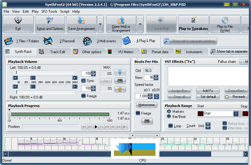Click the Show tab in separate window icon
Image resolution: width=251 pixels, height=165 pixels.
(x=167, y=41)
